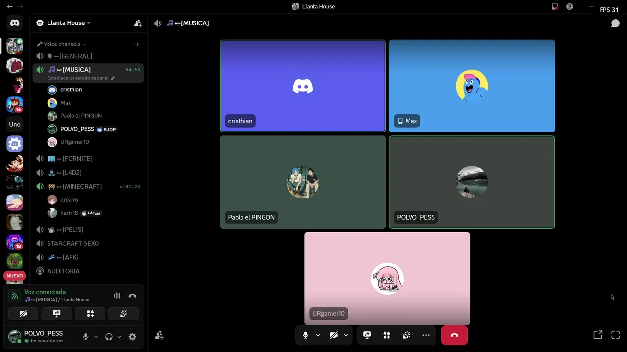
Task: Open Discord direct messages home icon
Action: click(15, 23)
